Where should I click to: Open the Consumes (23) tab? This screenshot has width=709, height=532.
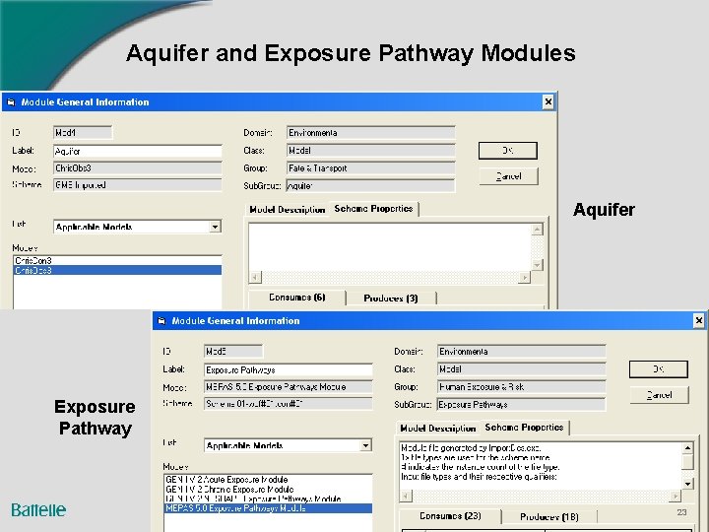click(450, 515)
